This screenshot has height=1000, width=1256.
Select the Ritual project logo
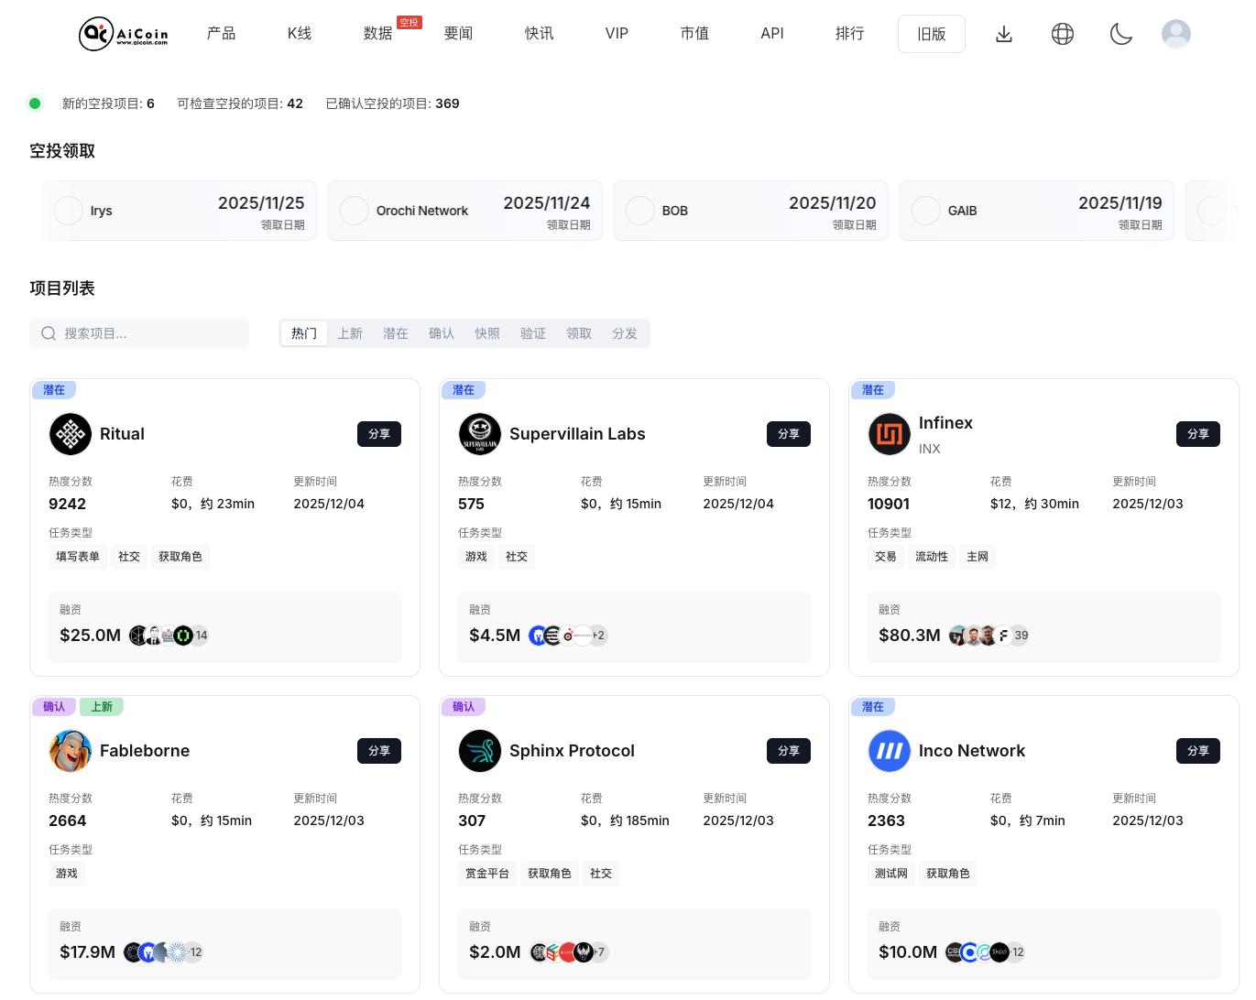pos(69,434)
